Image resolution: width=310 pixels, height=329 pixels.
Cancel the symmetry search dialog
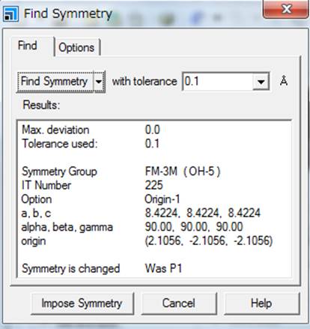(x=179, y=304)
